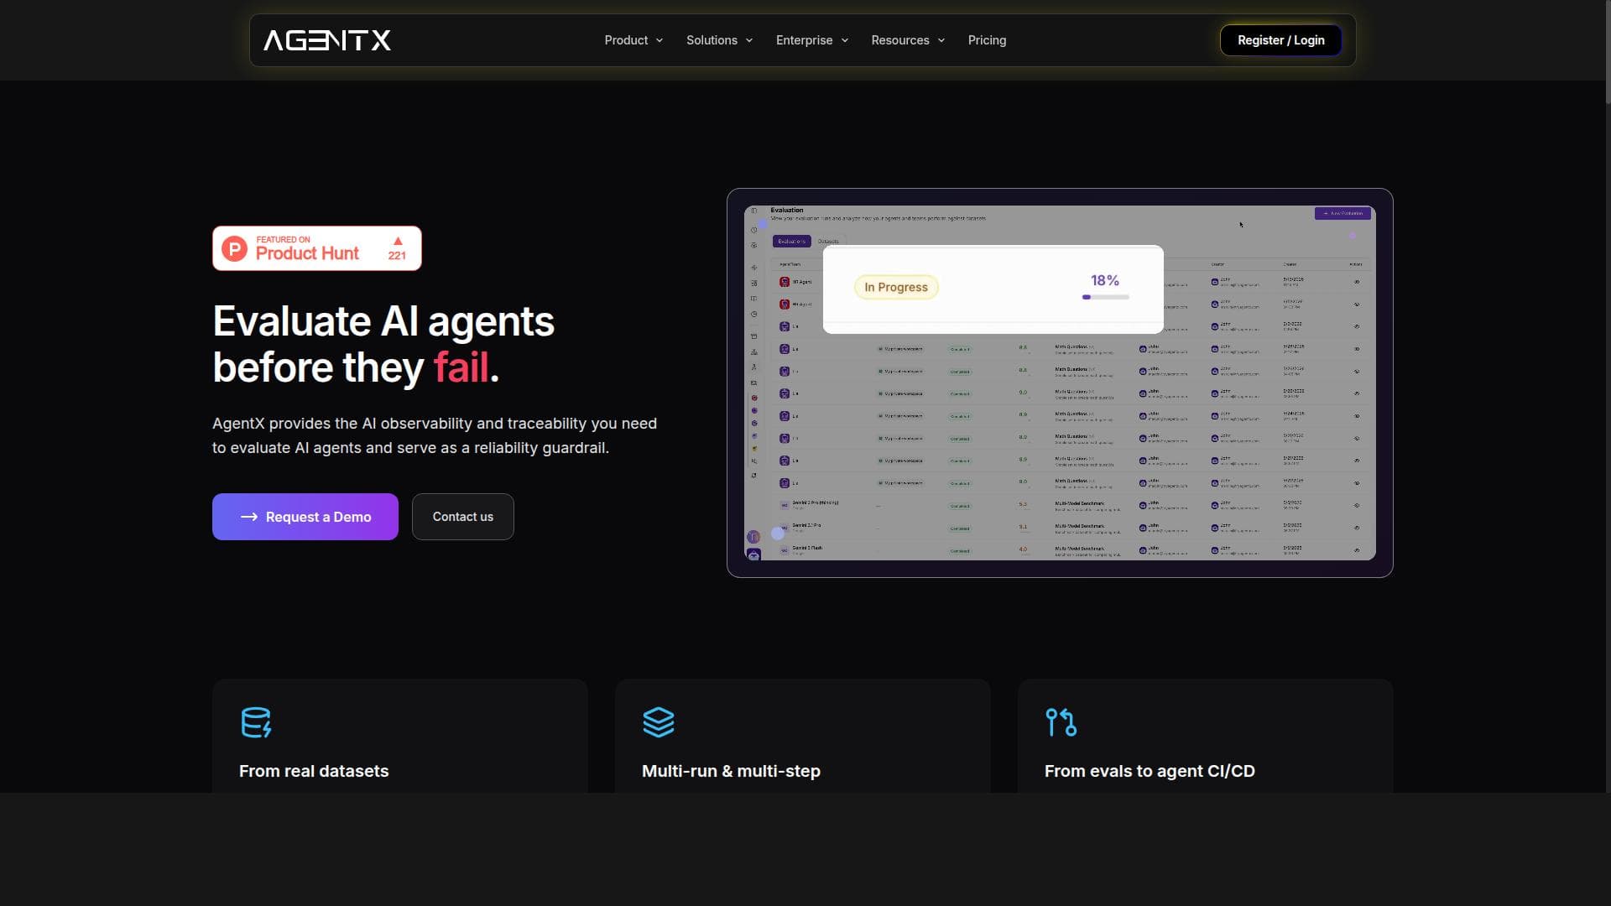Expand the Product menu
Screen dimensions: 1611x906
click(x=633, y=40)
